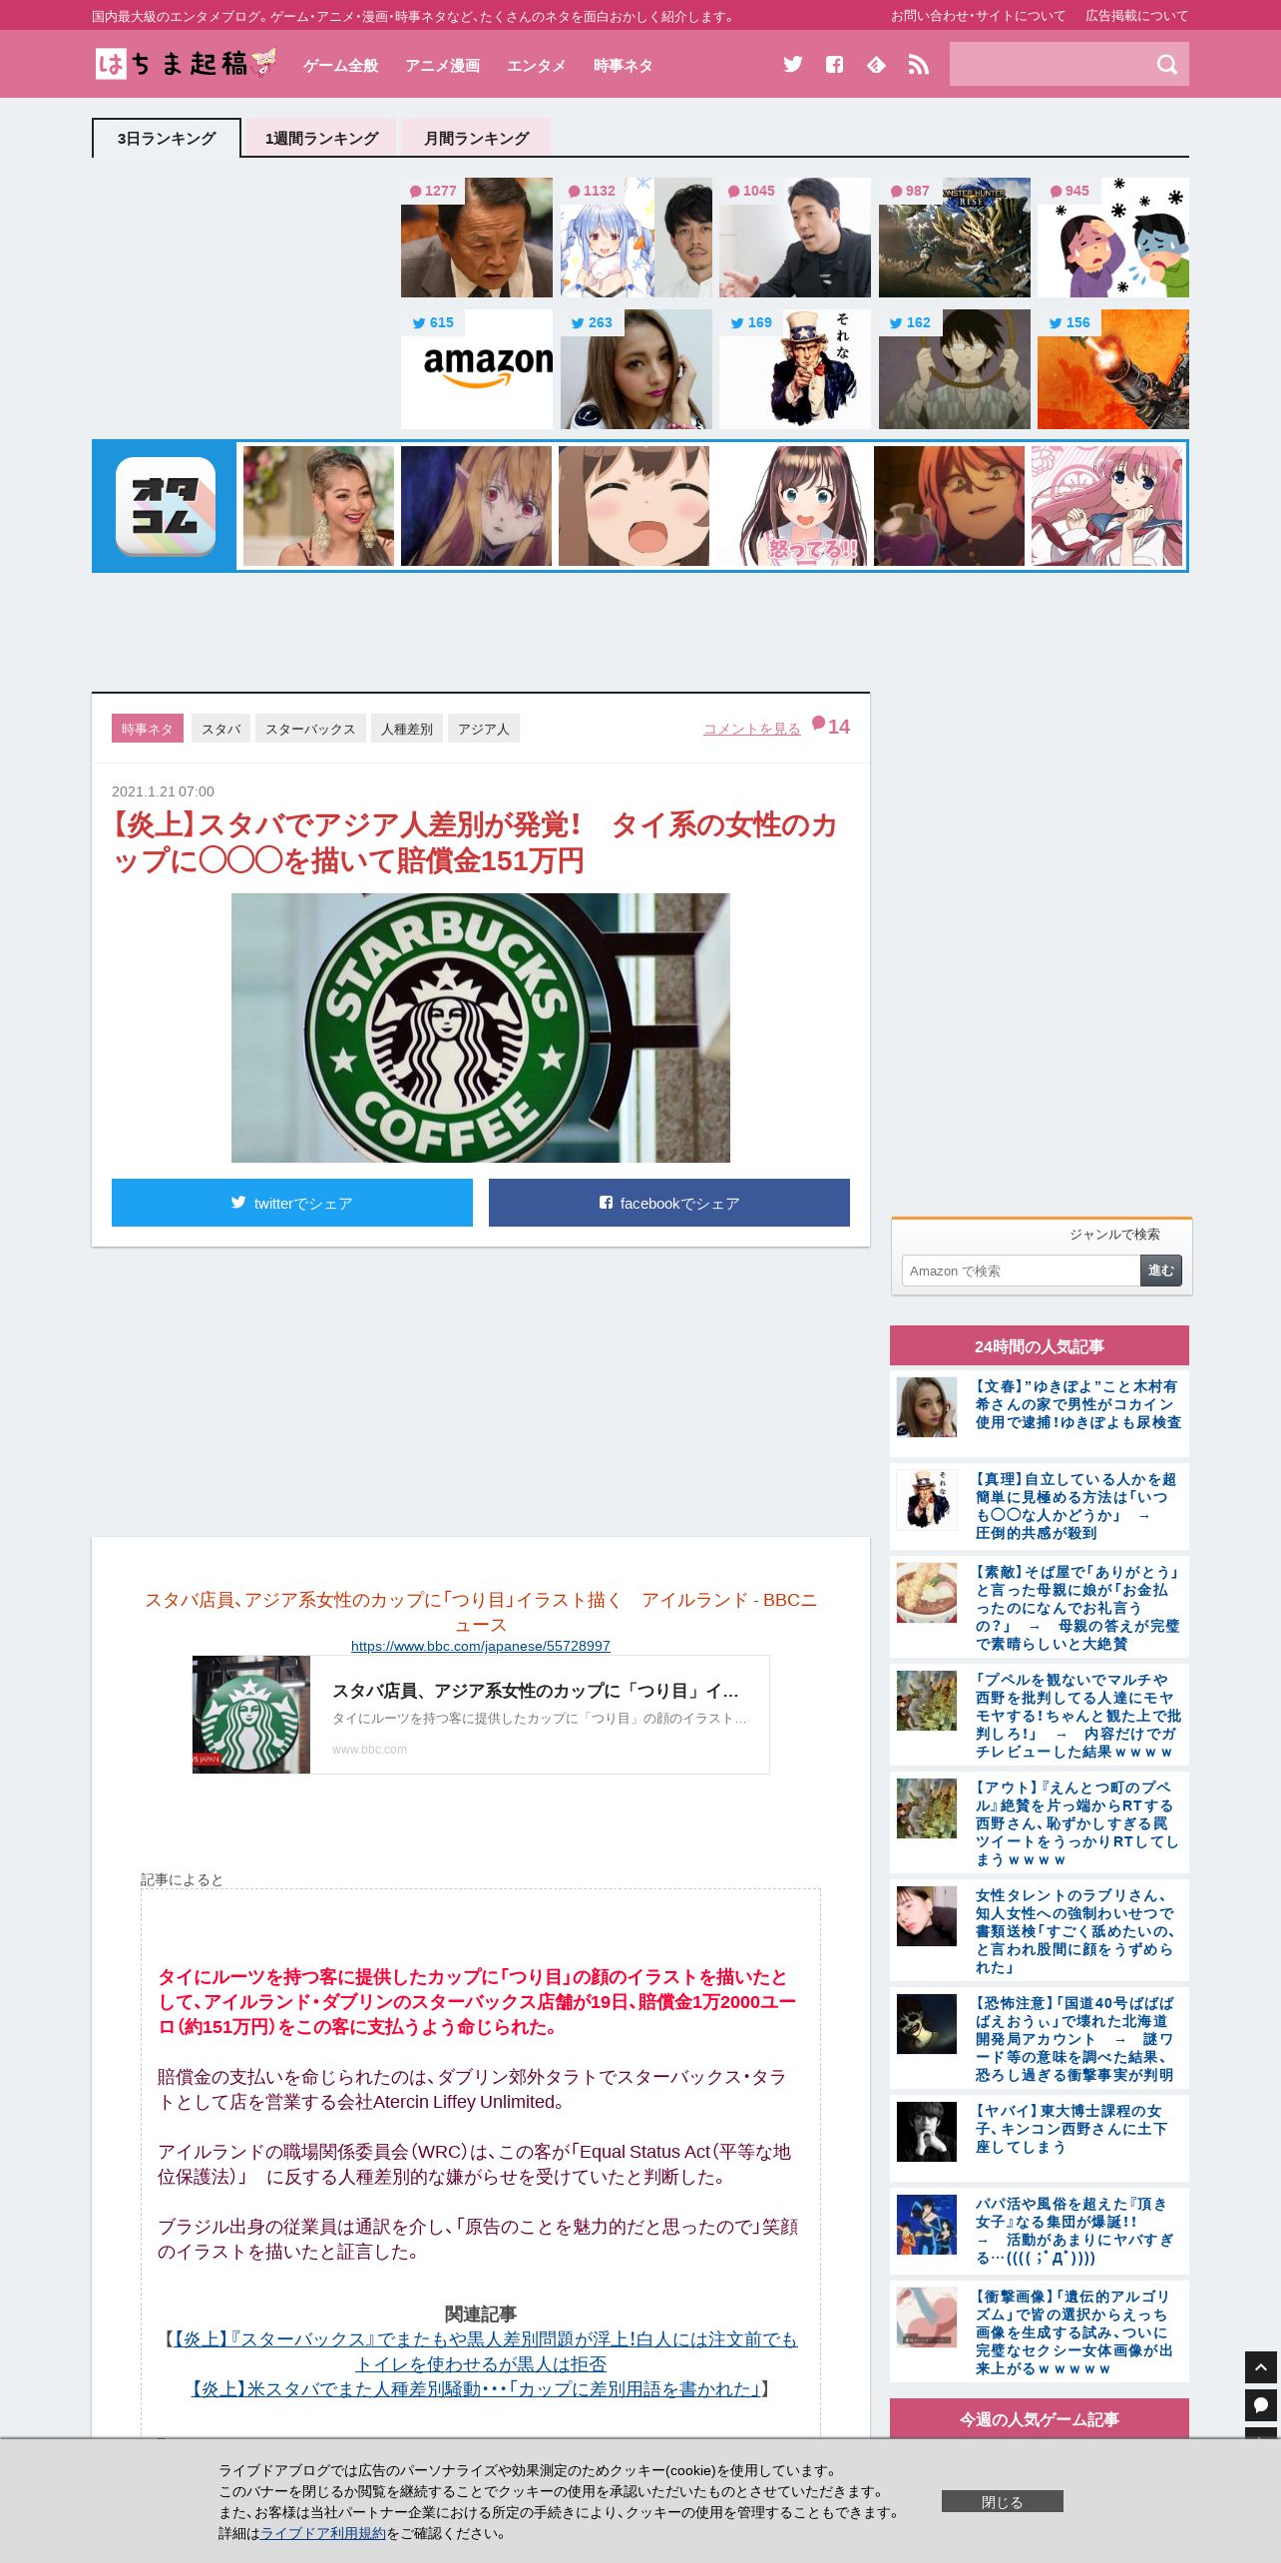Open the Twitter icon in the header
Viewport: 1281px width, 2563px height.
pyautogui.click(x=793, y=65)
